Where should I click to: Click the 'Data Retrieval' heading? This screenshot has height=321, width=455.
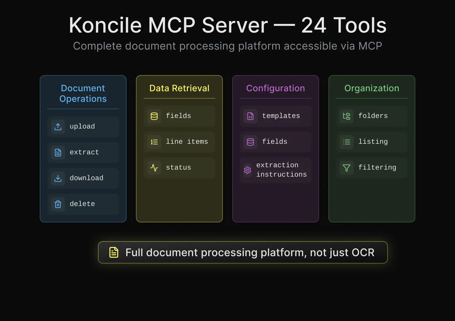[x=180, y=88]
